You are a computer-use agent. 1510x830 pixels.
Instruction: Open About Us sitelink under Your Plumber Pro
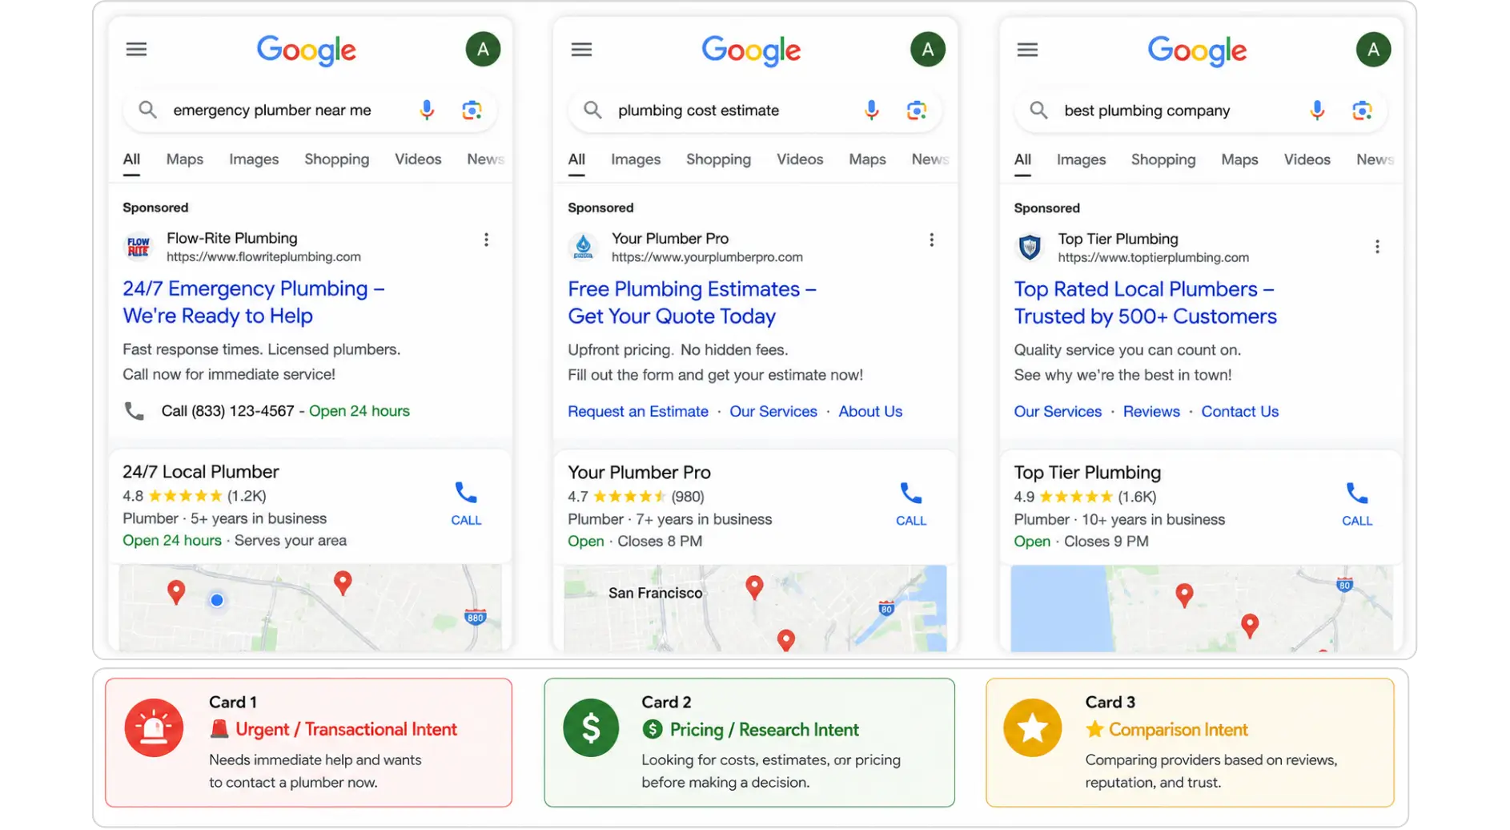tap(870, 411)
